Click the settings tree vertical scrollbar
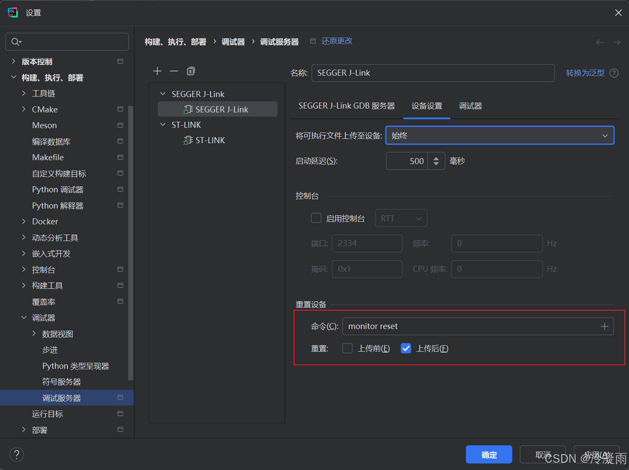629x470 pixels. click(131, 243)
